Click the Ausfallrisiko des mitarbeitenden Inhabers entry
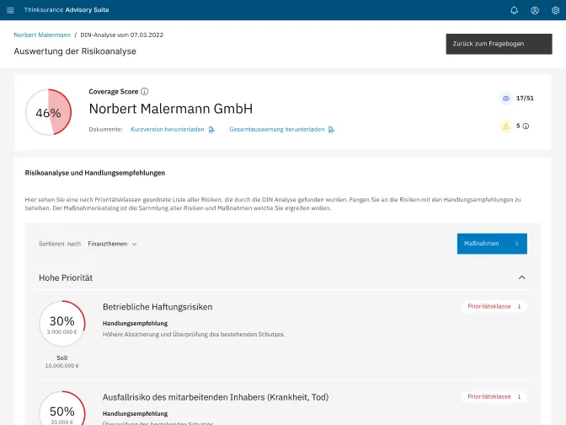Viewport: 566px width, 425px height. 215,397
